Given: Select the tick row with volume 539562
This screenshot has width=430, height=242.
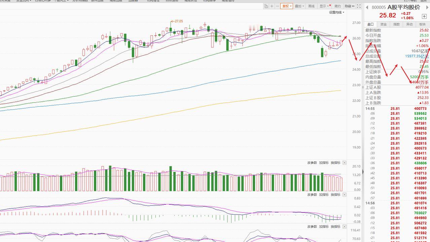Looking at the screenshot, I should pos(397,114).
